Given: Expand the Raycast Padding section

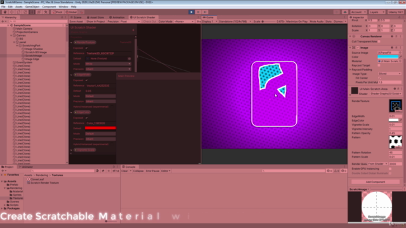Looking at the screenshot, I should point(350,70).
